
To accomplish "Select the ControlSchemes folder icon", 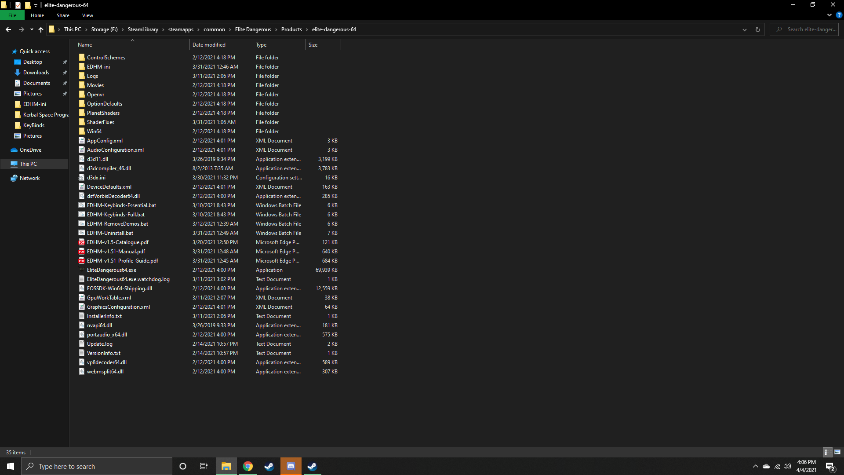I will coord(82,58).
